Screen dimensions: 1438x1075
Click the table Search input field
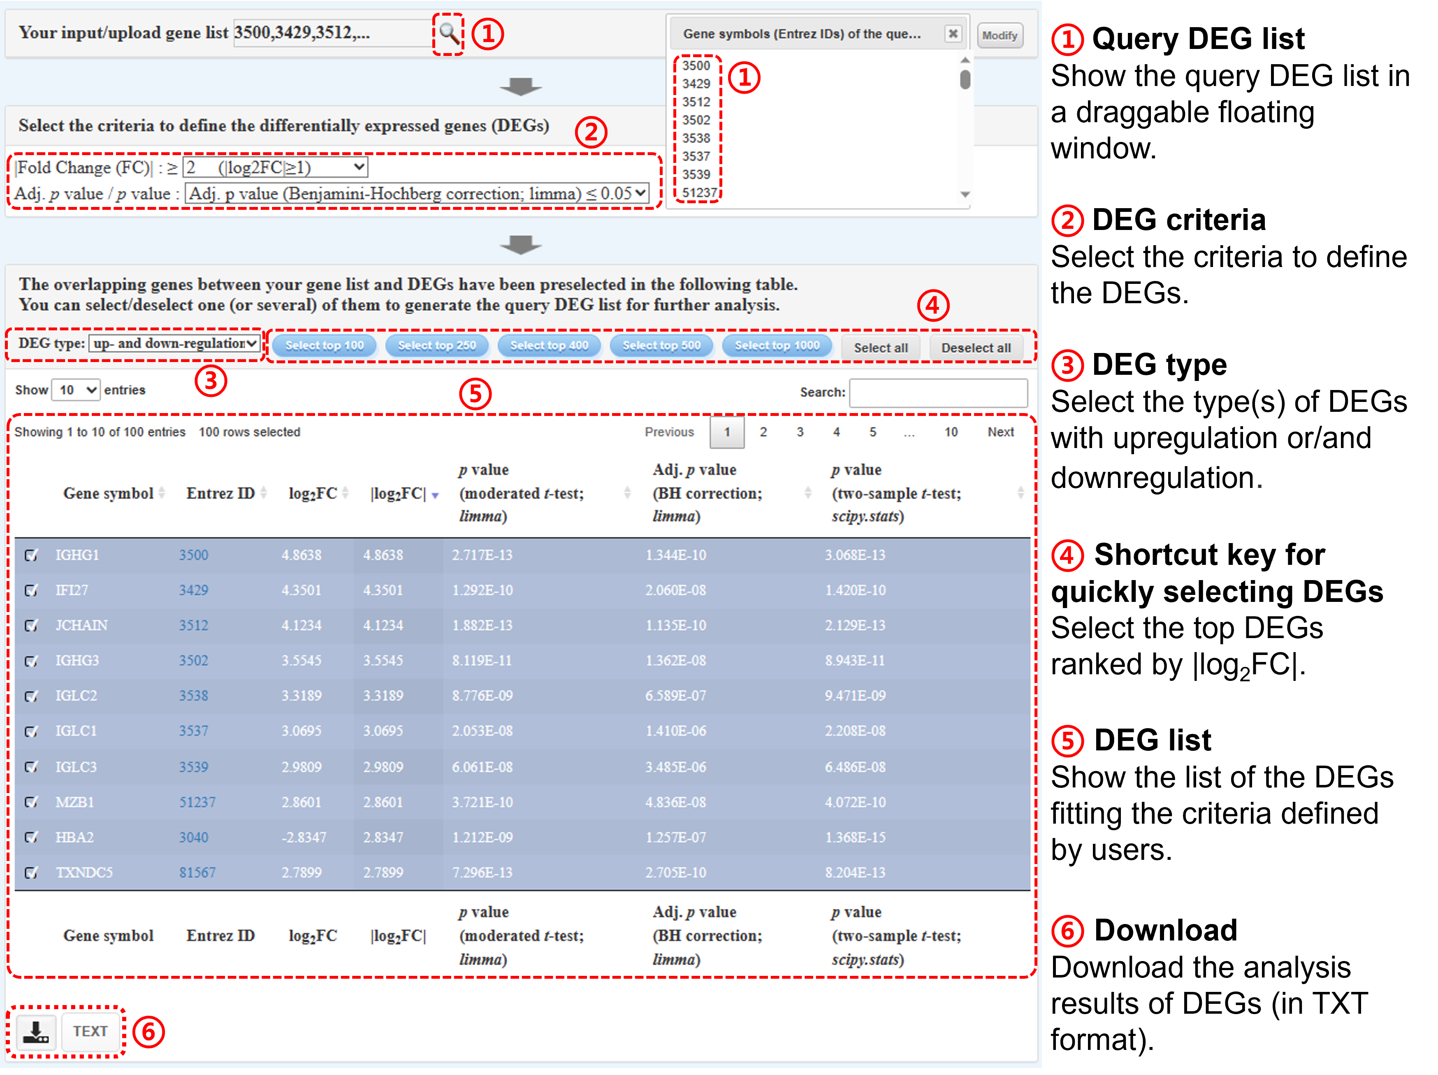938,393
